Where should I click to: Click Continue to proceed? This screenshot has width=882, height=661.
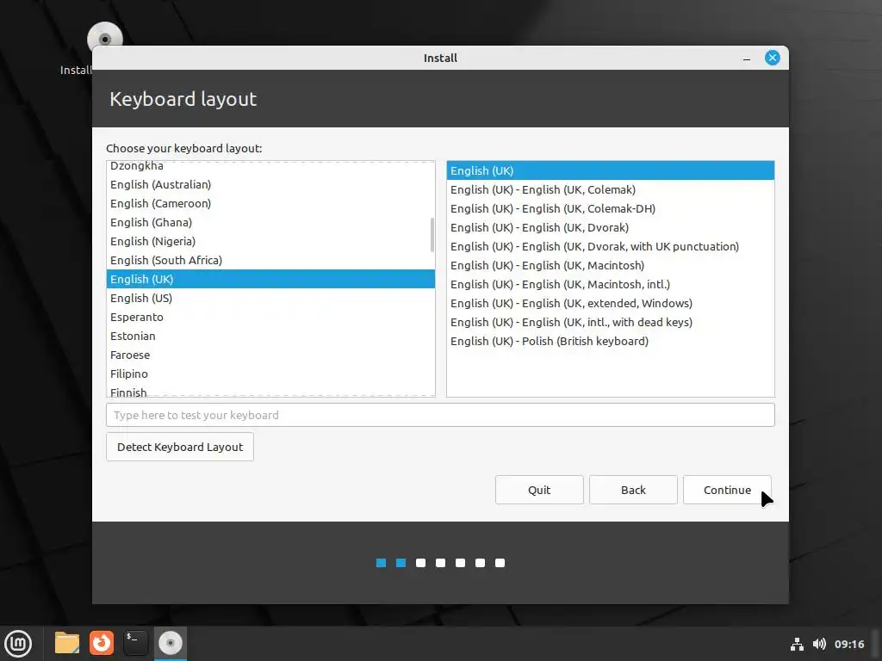coord(727,490)
